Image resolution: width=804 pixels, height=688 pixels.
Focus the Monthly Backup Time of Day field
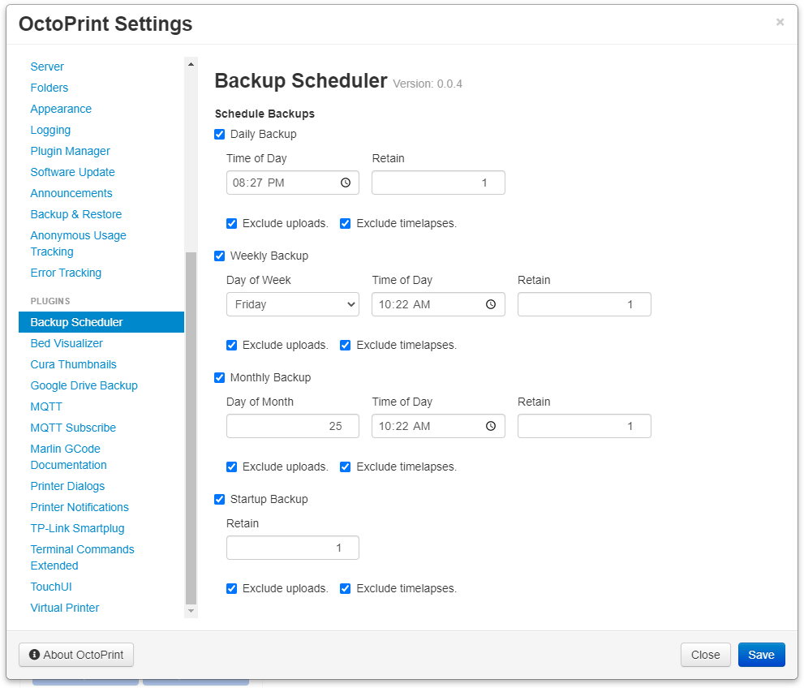tap(438, 426)
